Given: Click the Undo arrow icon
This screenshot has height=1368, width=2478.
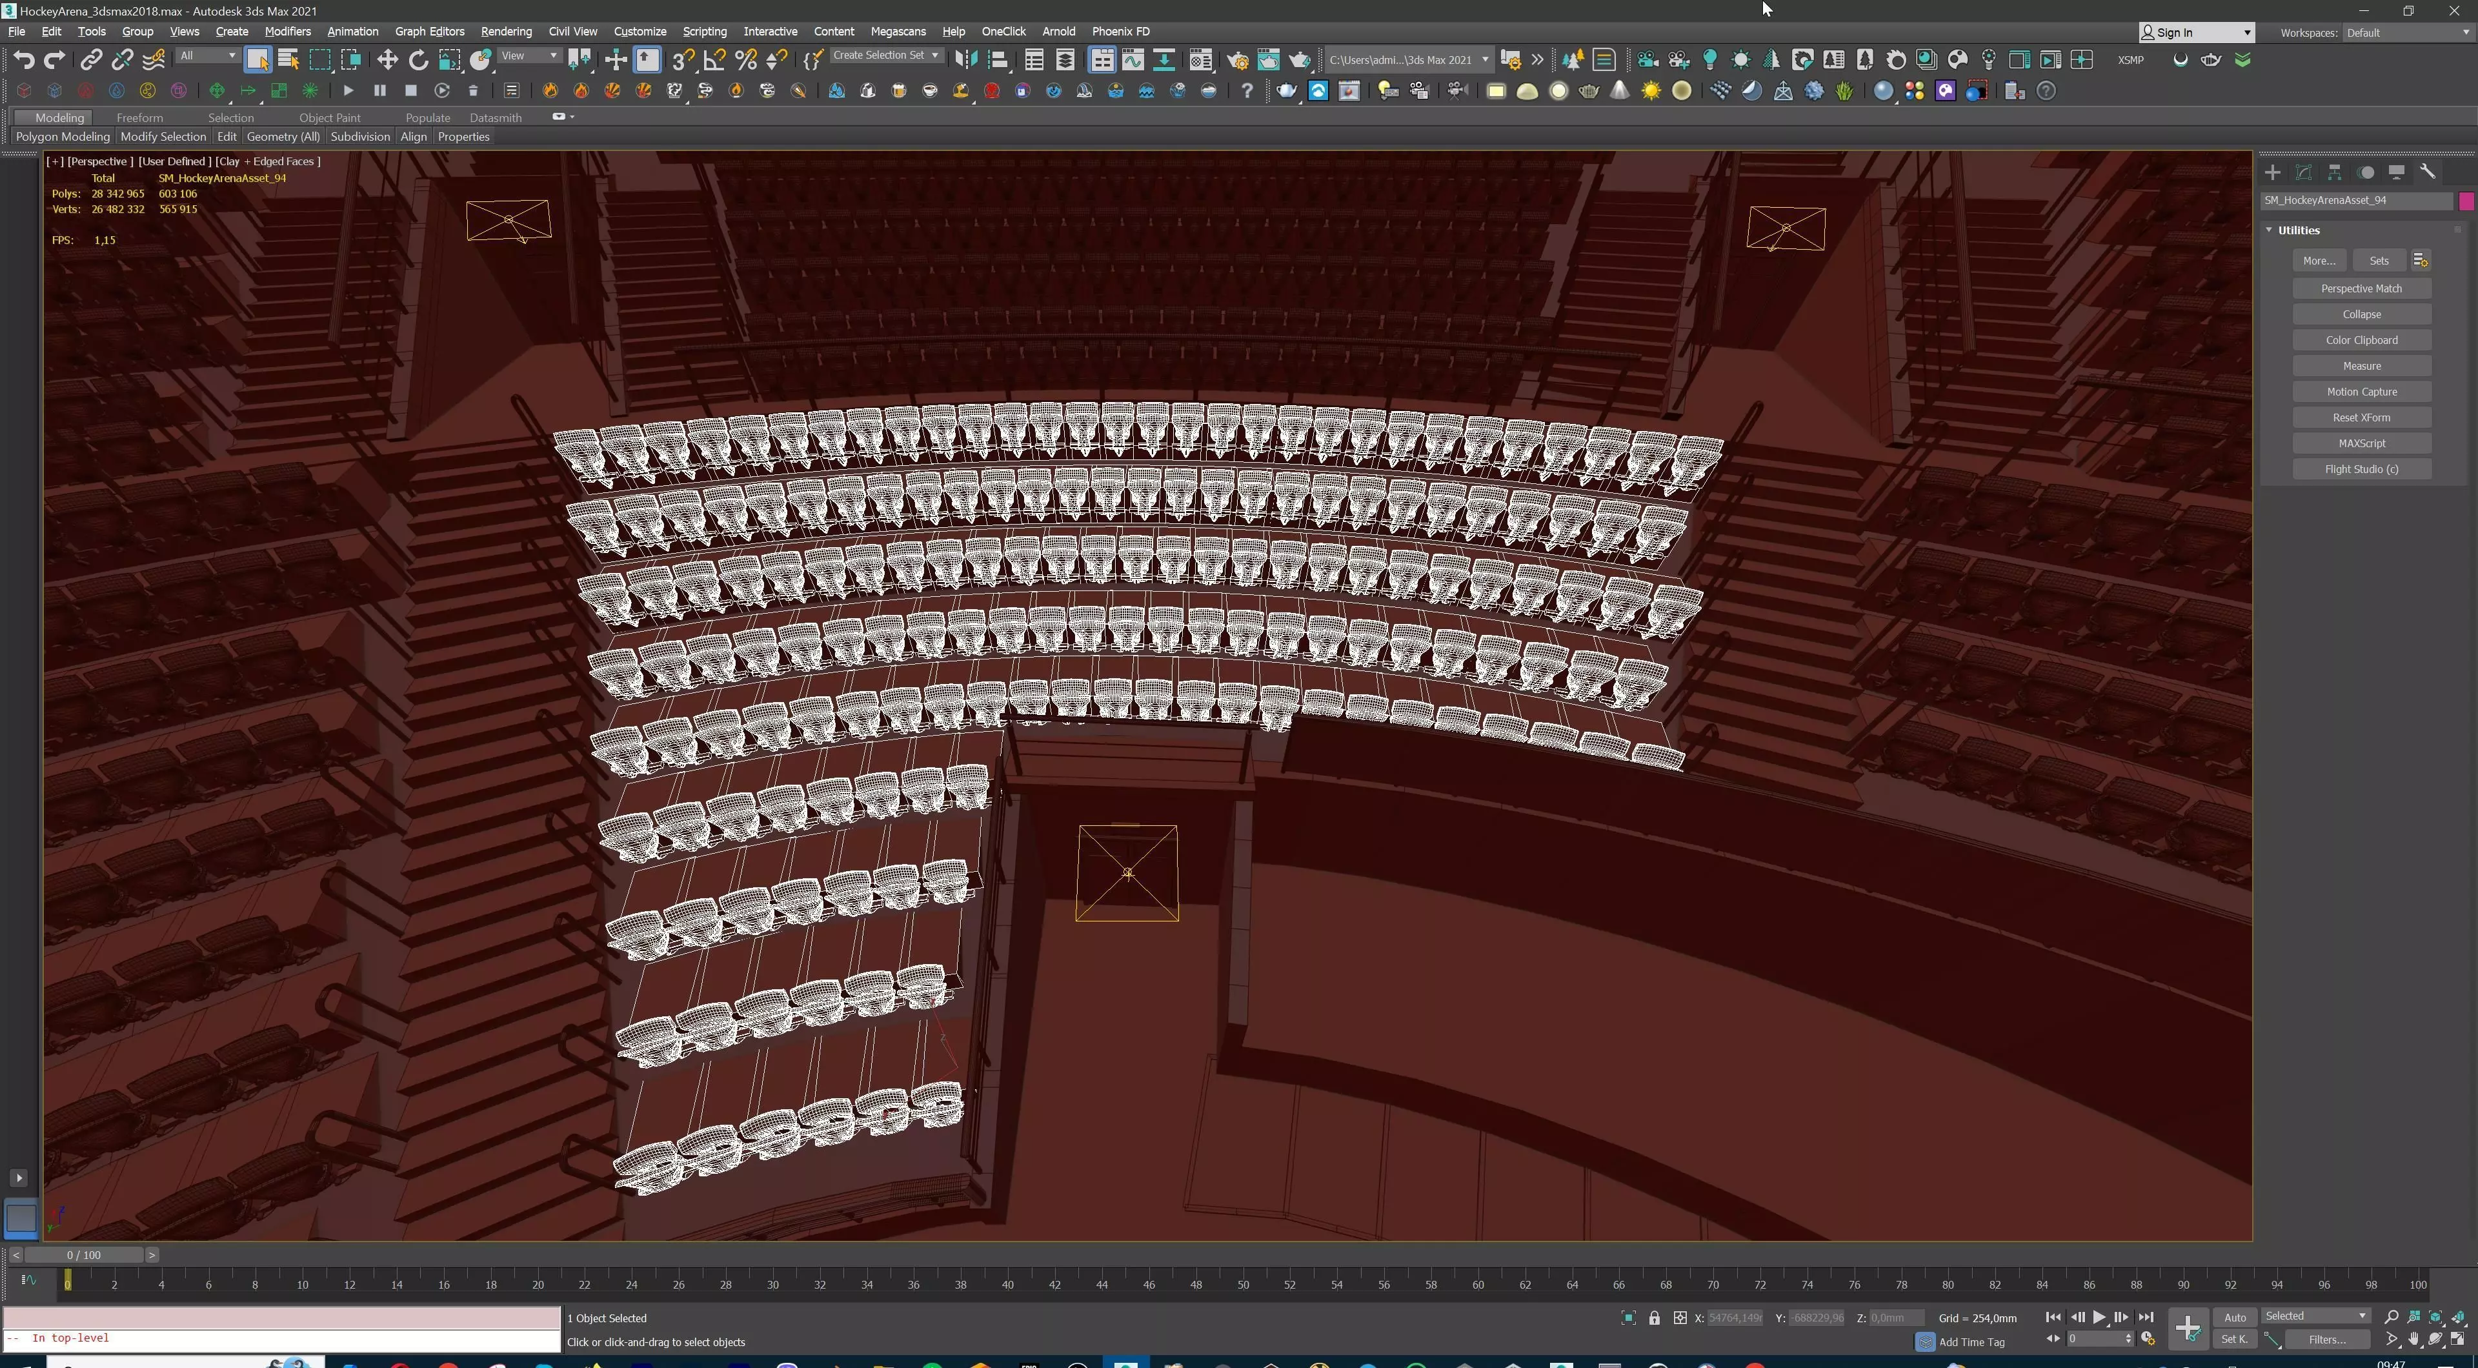Looking at the screenshot, I should 24,59.
